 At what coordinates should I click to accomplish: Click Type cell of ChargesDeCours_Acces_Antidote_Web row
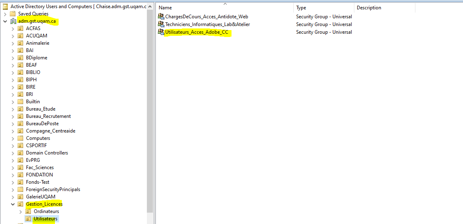click(324, 16)
